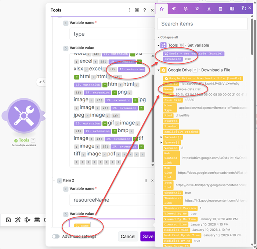
Task: Open the text and binary functions tab
Action: 209,9
